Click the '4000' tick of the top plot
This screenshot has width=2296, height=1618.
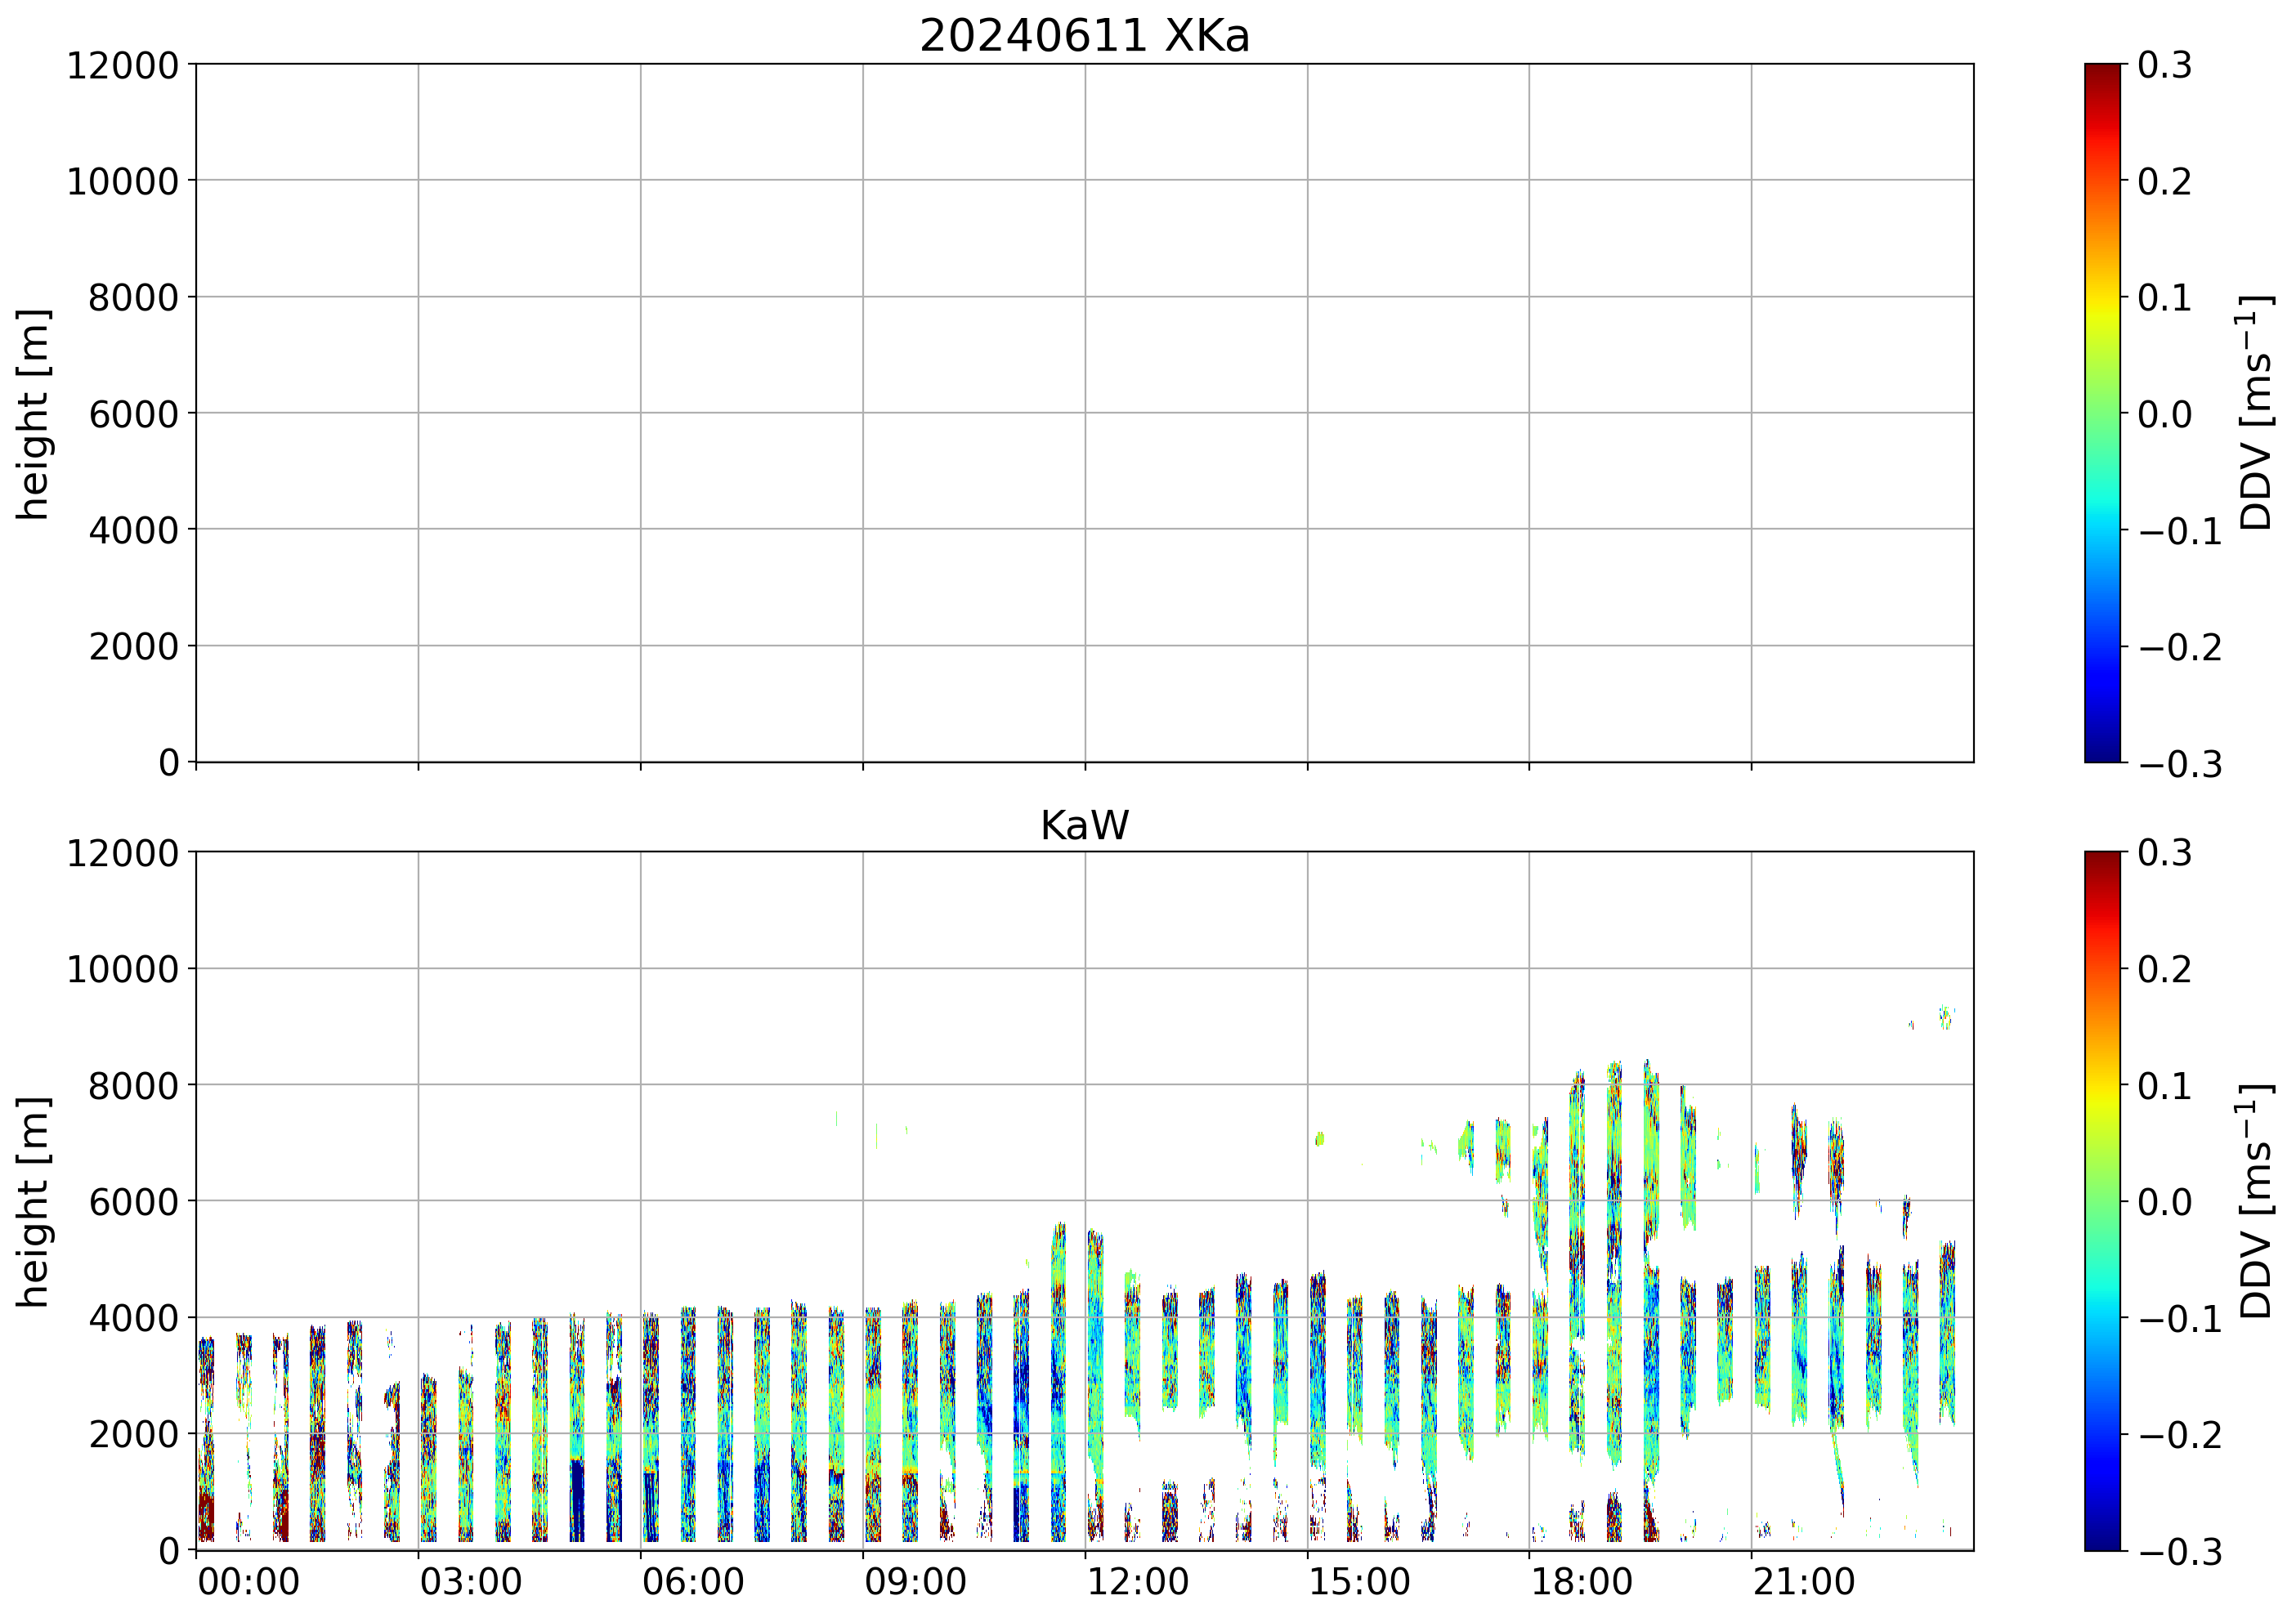click(133, 531)
